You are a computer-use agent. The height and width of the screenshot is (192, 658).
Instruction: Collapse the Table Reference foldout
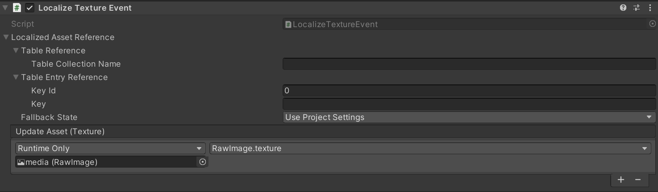point(16,51)
